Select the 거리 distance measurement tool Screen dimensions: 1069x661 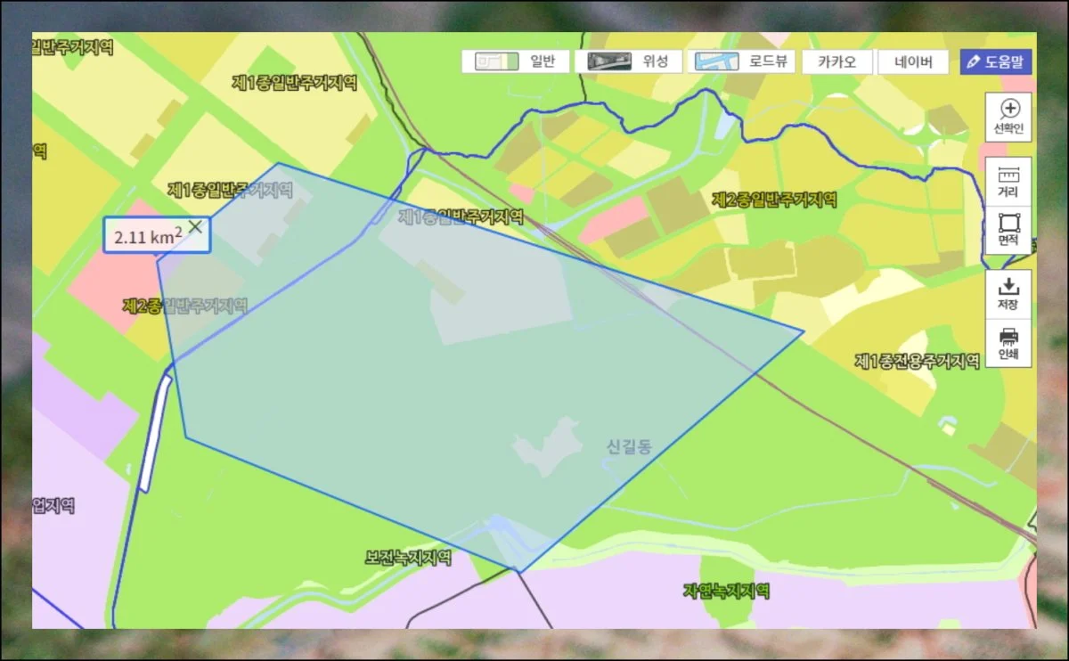tap(1008, 181)
